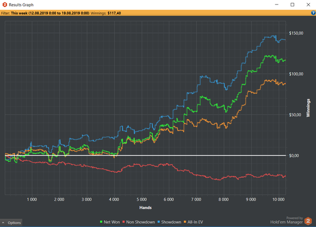Click the Winnings vertical axis title
Viewport: 316px width, 227px height.
pos(308,108)
